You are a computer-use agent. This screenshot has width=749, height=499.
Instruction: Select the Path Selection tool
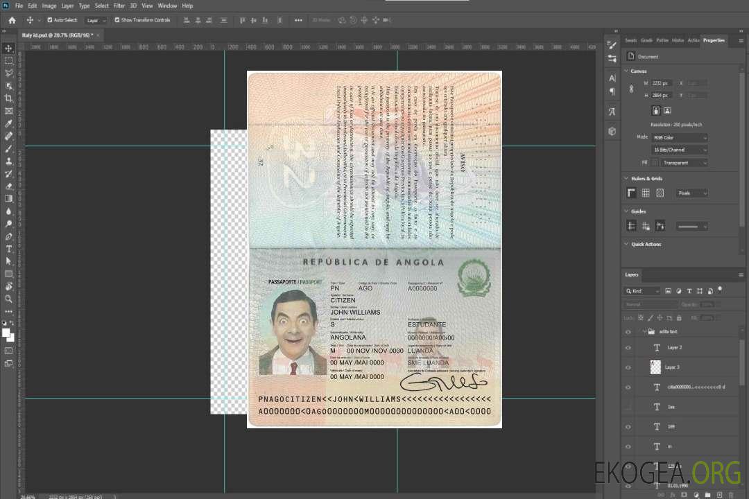[8, 261]
